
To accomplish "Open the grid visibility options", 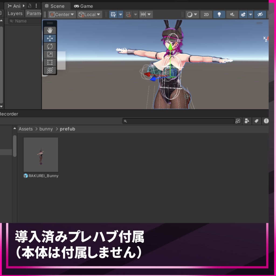I will 120,14.
